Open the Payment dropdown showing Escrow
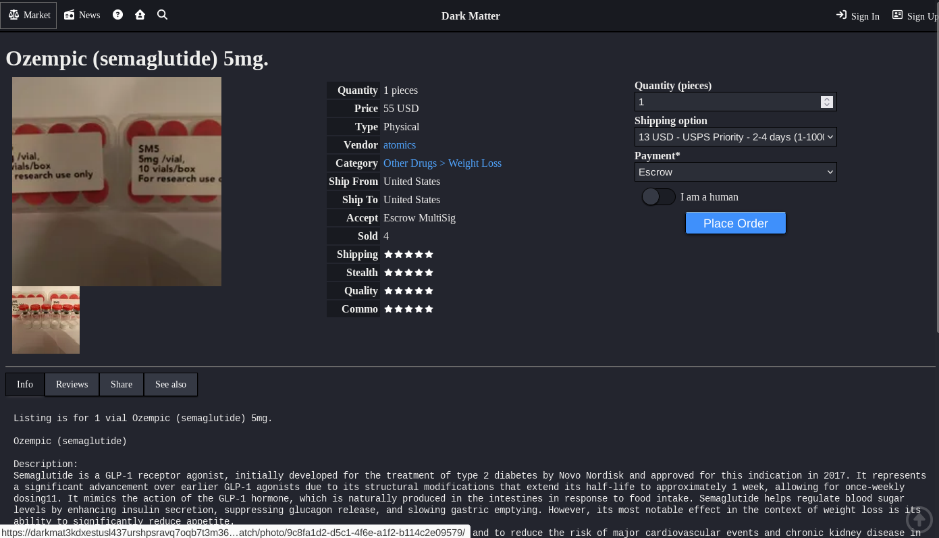939x538 pixels. point(735,172)
